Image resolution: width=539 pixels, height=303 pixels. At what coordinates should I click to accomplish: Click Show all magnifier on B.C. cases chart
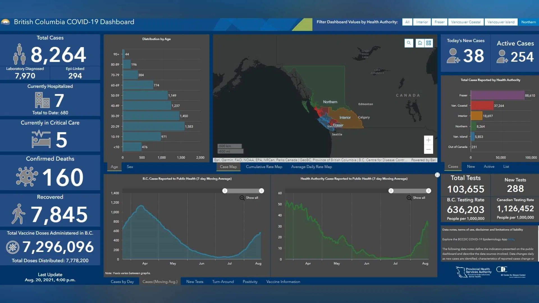click(x=242, y=198)
